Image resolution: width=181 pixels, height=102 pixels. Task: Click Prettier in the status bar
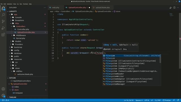click(167, 100)
